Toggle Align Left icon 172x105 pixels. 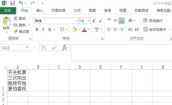click(109, 29)
